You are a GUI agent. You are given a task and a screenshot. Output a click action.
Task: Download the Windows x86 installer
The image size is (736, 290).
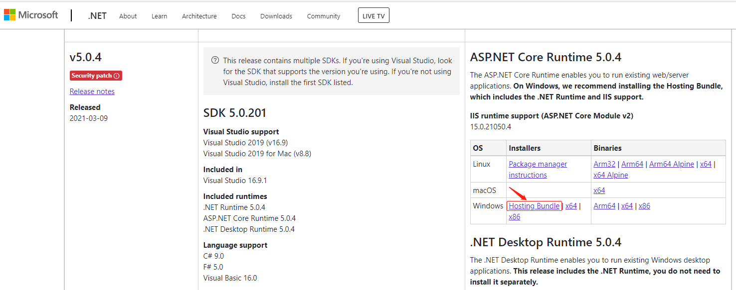coord(514,217)
